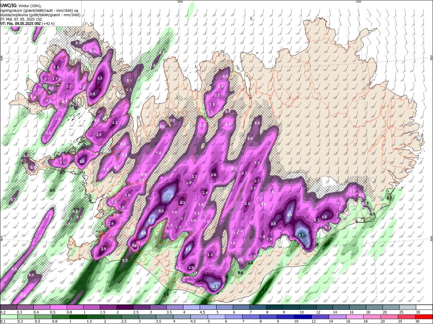Image resolution: width=433 pixels, height=324 pixels.
Task: Pick the darkest purple swatch between 2 and 2.5
Action: 124,307
